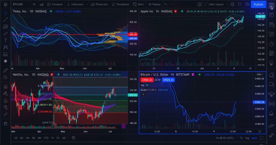Click the Compare button
The image size is (276, 145).
pos(55,4)
